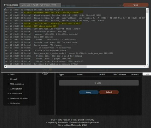Click the Clear log button
This screenshot has height=128, width=151.
point(136,5)
